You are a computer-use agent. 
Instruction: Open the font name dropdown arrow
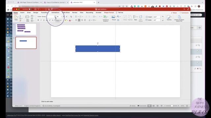pos(55,17)
